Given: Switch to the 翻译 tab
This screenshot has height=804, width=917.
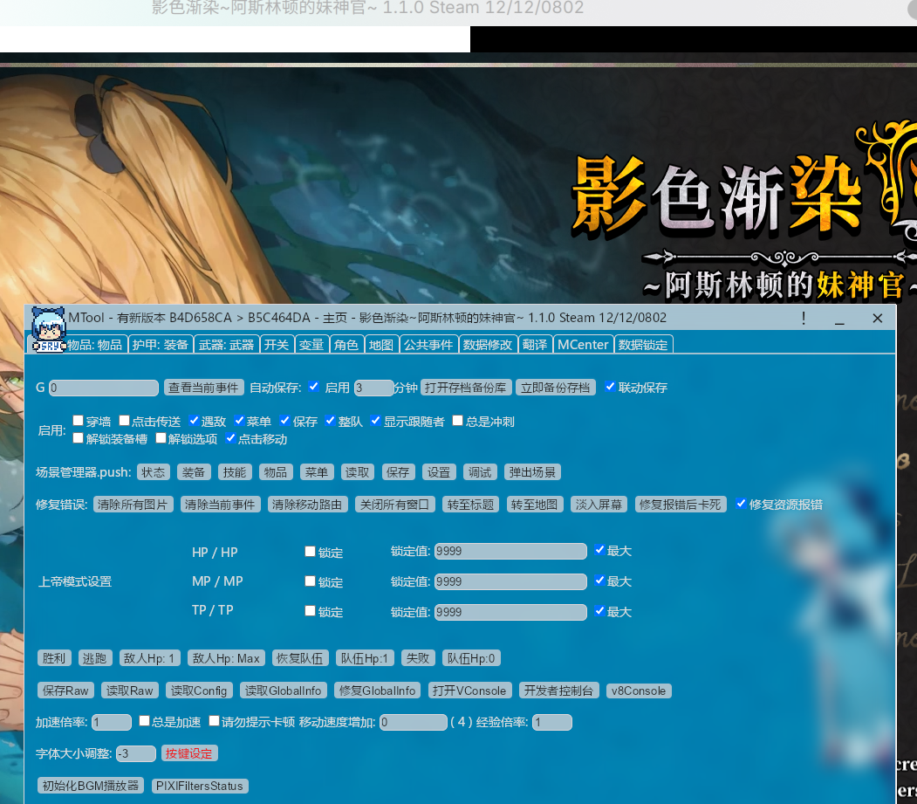Looking at the screenshot, I should [535, 344].
